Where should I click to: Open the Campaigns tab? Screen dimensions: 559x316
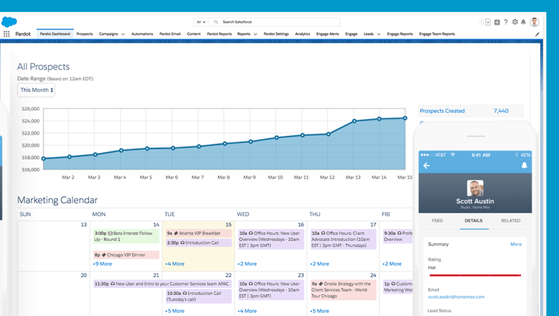(x=109, y=34)
